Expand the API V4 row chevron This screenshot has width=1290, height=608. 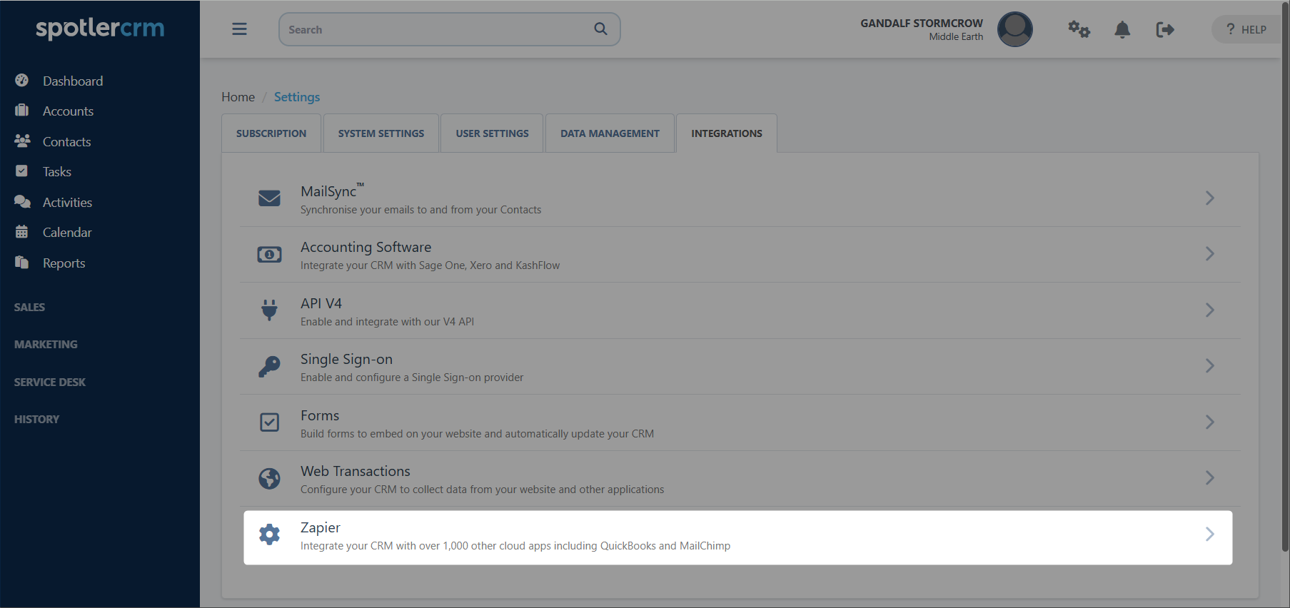(x=1210, y=310)
